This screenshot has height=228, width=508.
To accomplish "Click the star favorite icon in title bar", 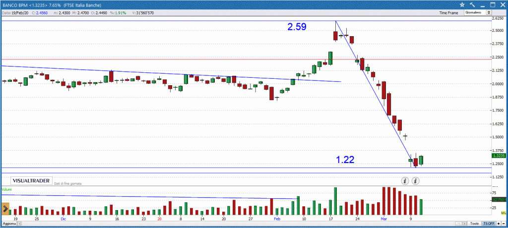I will 462,4.
